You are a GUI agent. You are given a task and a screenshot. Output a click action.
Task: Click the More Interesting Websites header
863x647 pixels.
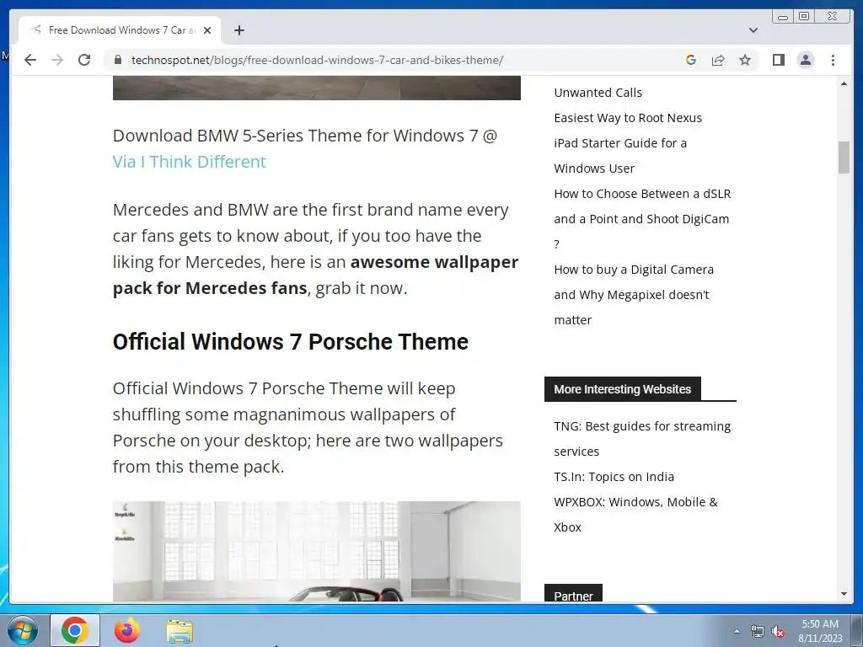coord(623,389)
